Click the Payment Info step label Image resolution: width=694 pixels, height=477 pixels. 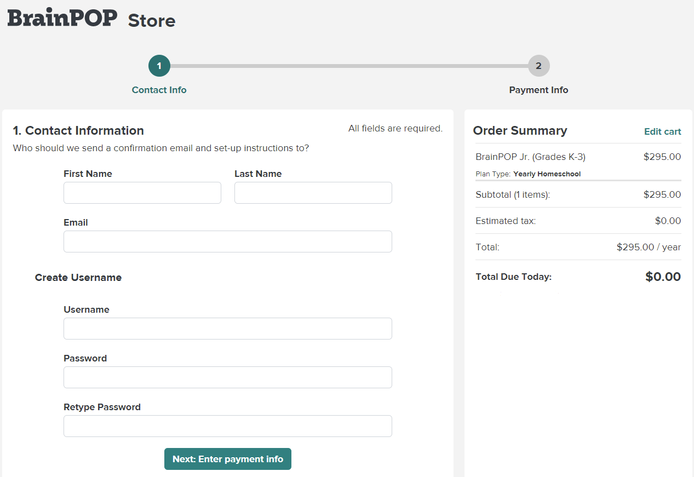538,90
